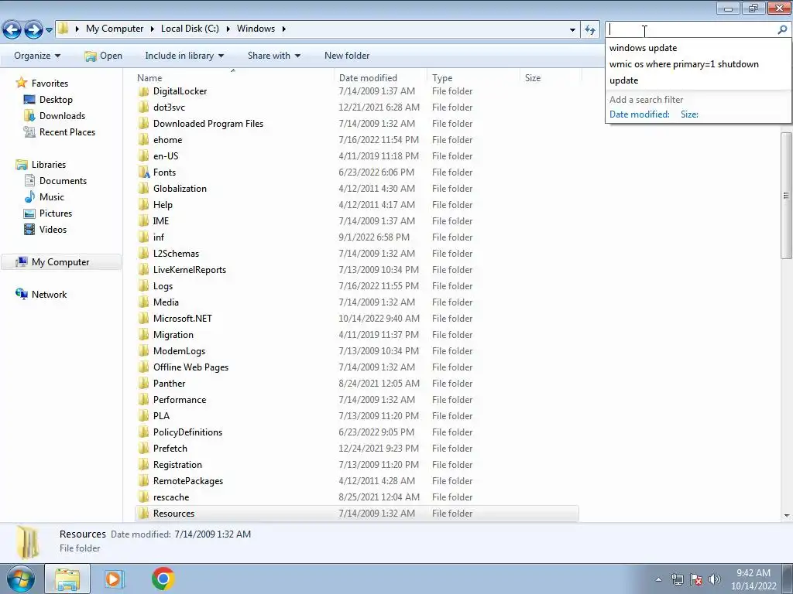
Task: Open recent pages dropdown next to Forward
Action: 49,30
